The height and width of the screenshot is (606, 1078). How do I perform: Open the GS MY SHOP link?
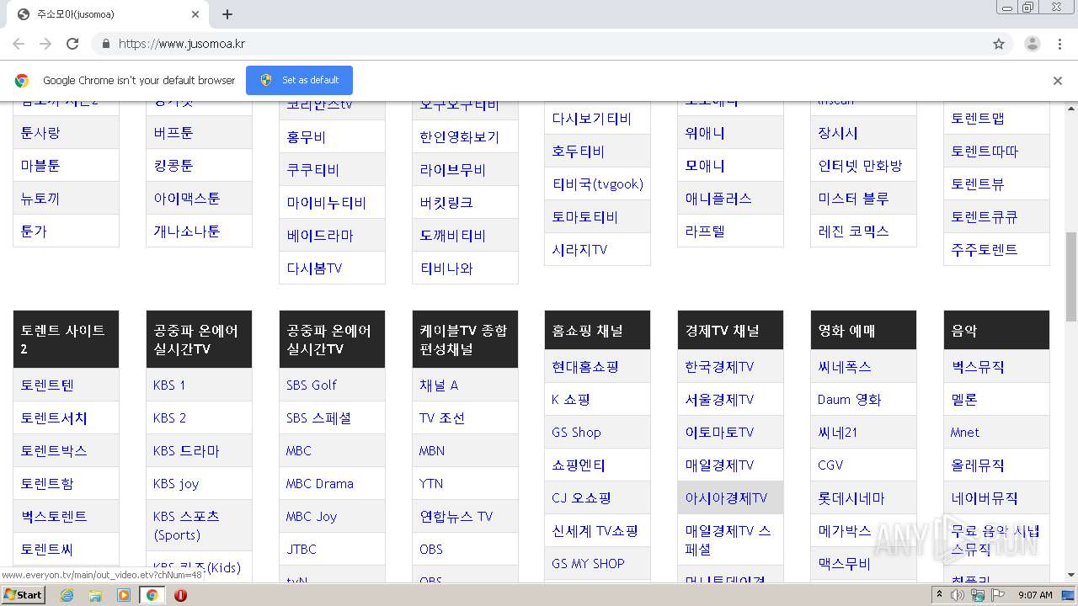(589, 563)
